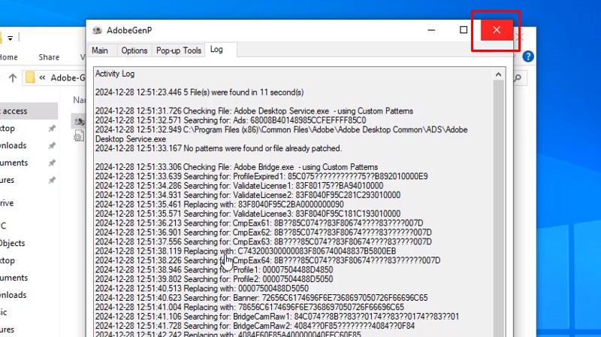The image size is (601, 337).
Task: Select the second file icon in the list
Action: coord(78,135)
